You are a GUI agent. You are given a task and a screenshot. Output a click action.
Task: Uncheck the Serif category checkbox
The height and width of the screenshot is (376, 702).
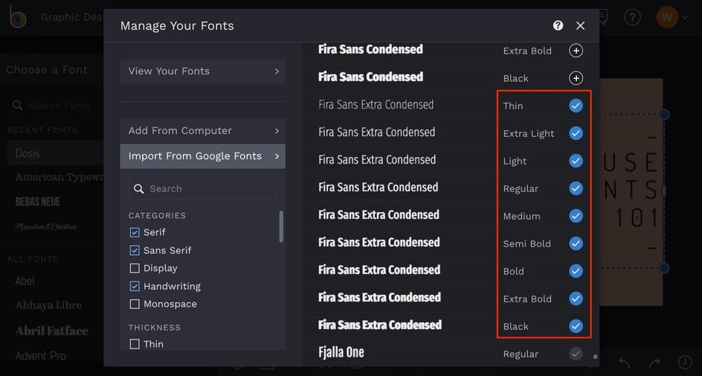click(x=135, y=232)
